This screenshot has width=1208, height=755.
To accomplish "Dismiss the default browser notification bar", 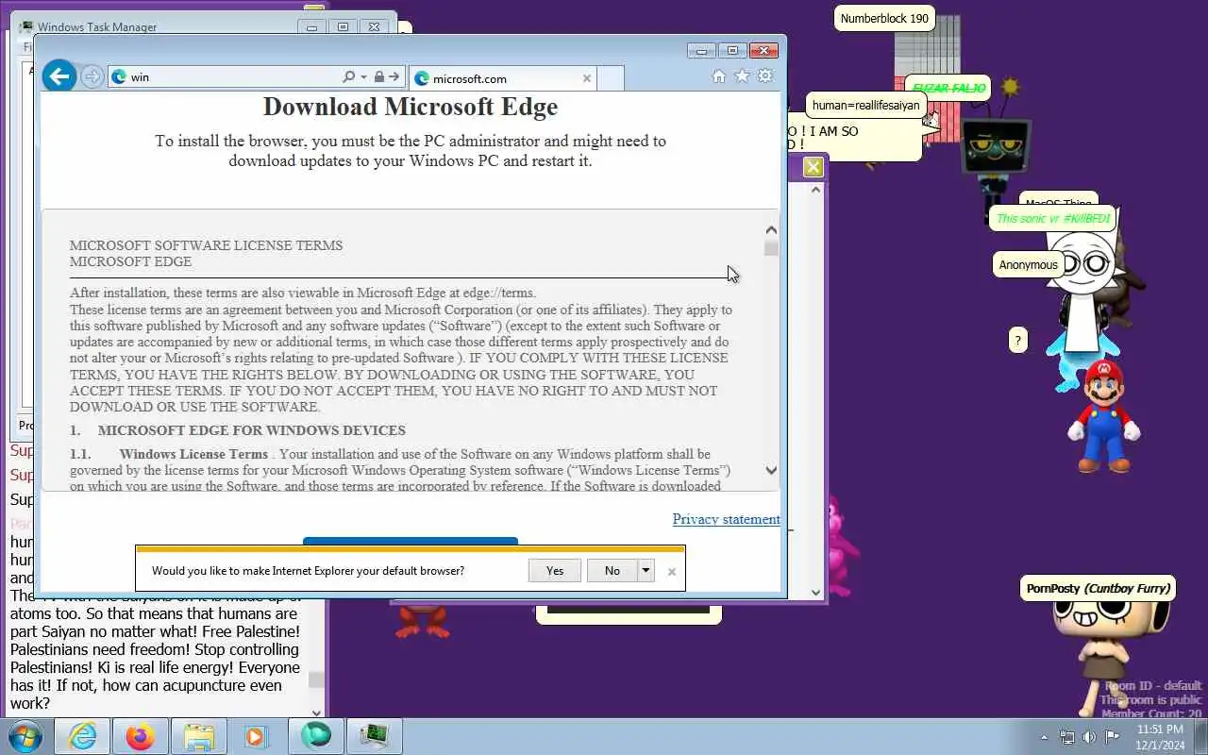I will point(672,571).
